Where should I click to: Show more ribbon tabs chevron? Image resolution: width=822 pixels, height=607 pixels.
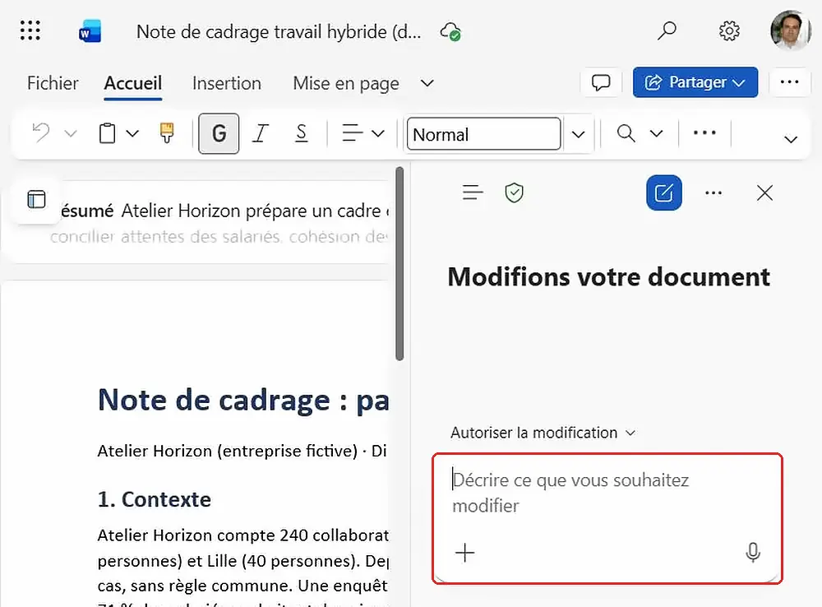(x=427, y=83)
